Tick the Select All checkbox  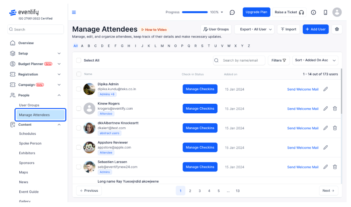pyautogui.click(x=78, y=60)
